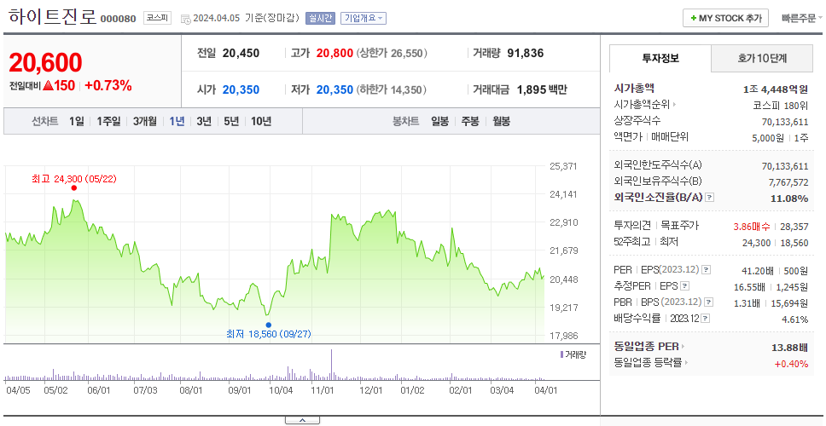The image size is (826, 426).
Task: Click the help icon next to 추정PER EPS
Action: click(684, 286)
